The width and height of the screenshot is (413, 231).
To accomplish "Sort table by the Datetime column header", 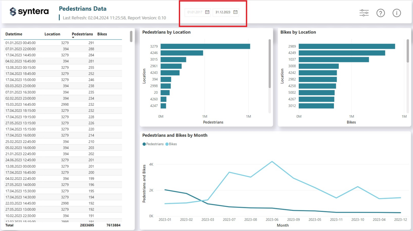I will click(x=14, y=34).
